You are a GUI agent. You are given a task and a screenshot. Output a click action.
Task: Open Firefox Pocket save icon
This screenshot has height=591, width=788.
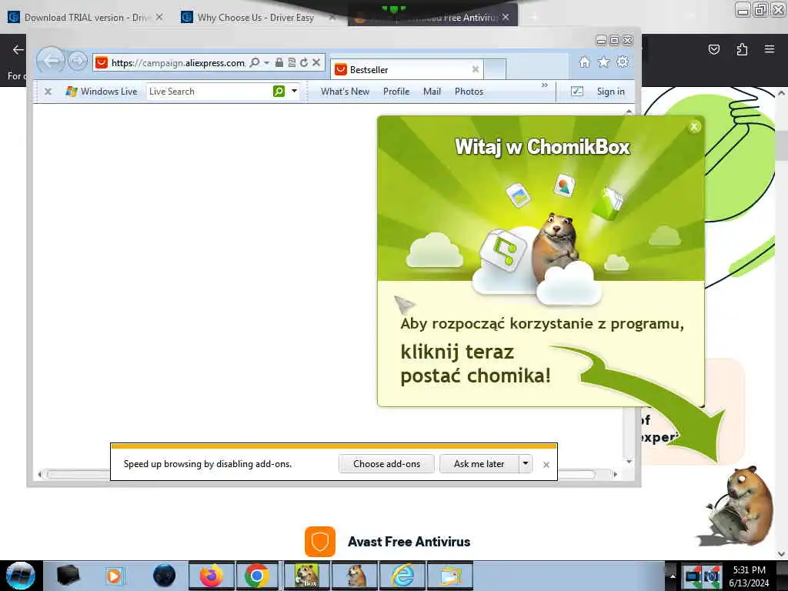point(713,49)
